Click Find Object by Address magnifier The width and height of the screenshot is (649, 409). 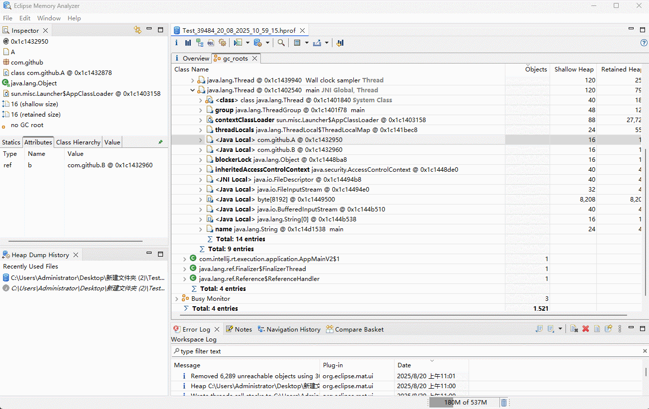[x=281, y=43]
